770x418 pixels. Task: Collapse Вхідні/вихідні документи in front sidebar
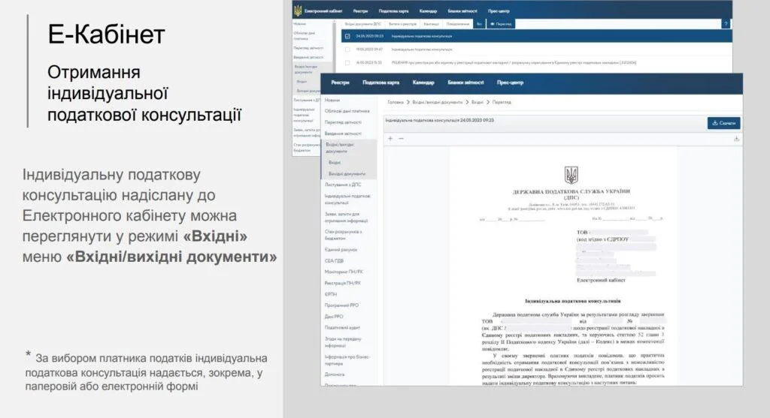[349, 148]
